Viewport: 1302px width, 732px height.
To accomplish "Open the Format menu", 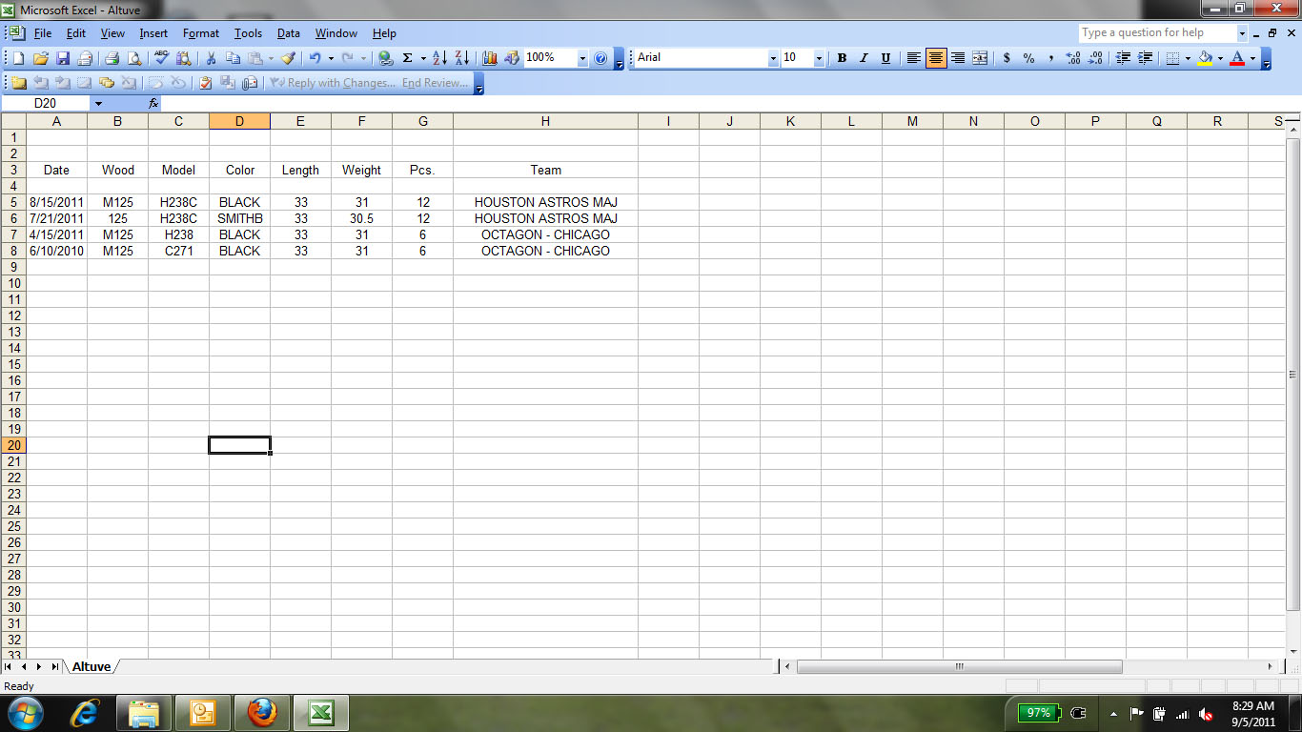I will (x=201, y=33).
